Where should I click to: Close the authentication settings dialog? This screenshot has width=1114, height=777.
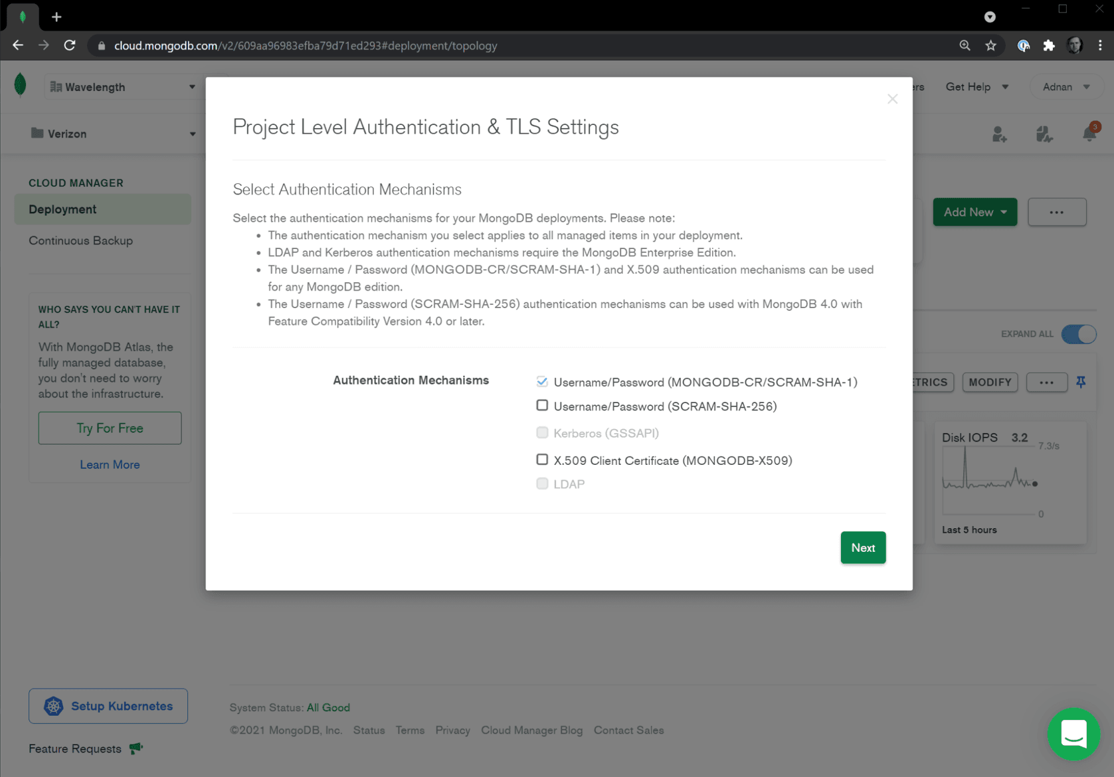tap(892, 99)
